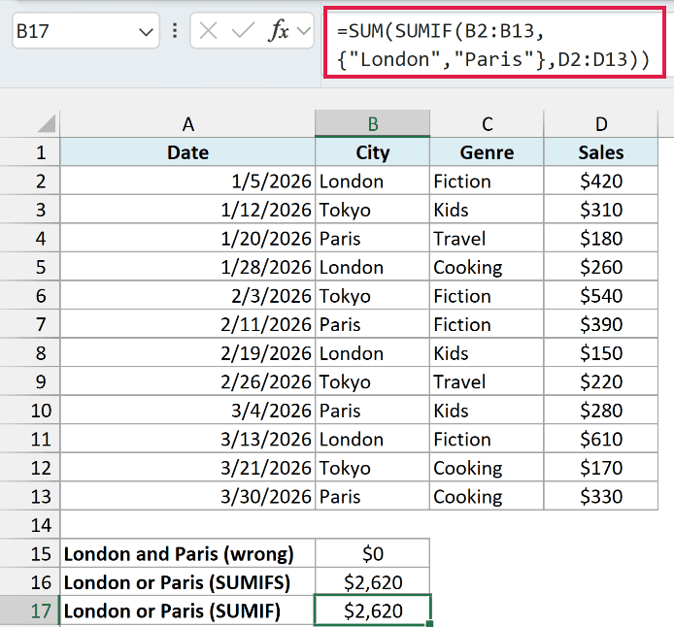Select the cell with date 1/5/2026

coord(187,181)
